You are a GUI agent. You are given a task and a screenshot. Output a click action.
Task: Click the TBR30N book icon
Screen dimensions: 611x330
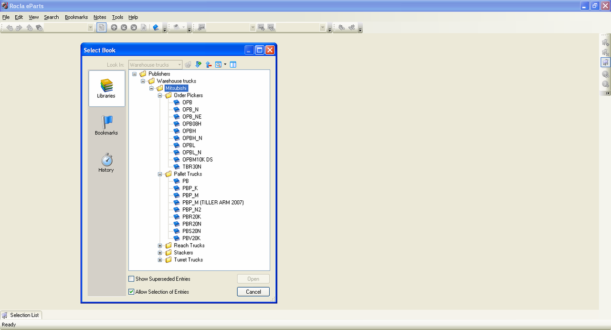[x=177, y=167]
